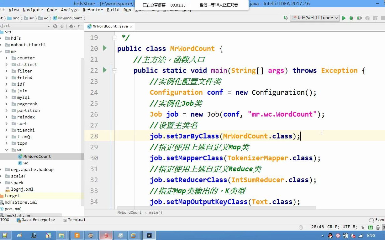Run with Coverage icon in the toolbar
This screenshot has width=385, height=240.
tap(360, 18)
